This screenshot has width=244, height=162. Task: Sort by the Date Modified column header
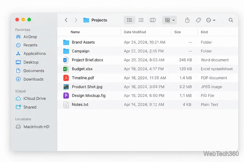pyautogui.click(x=135, y=32)
